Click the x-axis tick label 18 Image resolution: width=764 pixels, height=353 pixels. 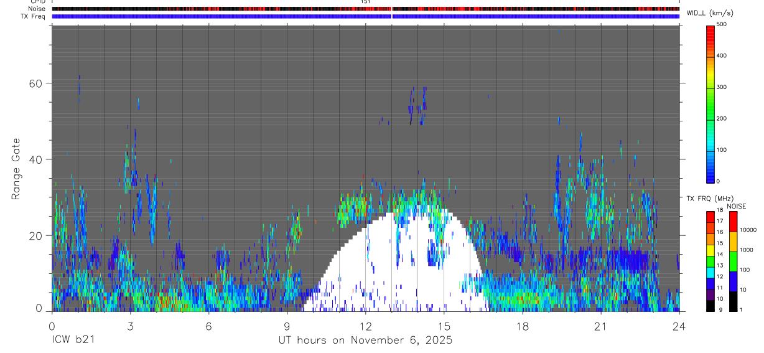[522, 326]
